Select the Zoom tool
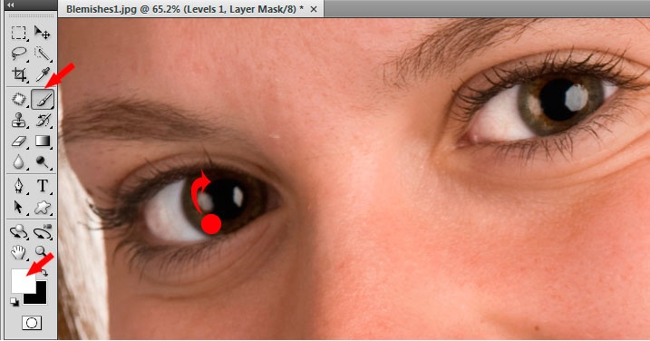The width and height of the screenshot is (650, 341). [x=42, y=251]
